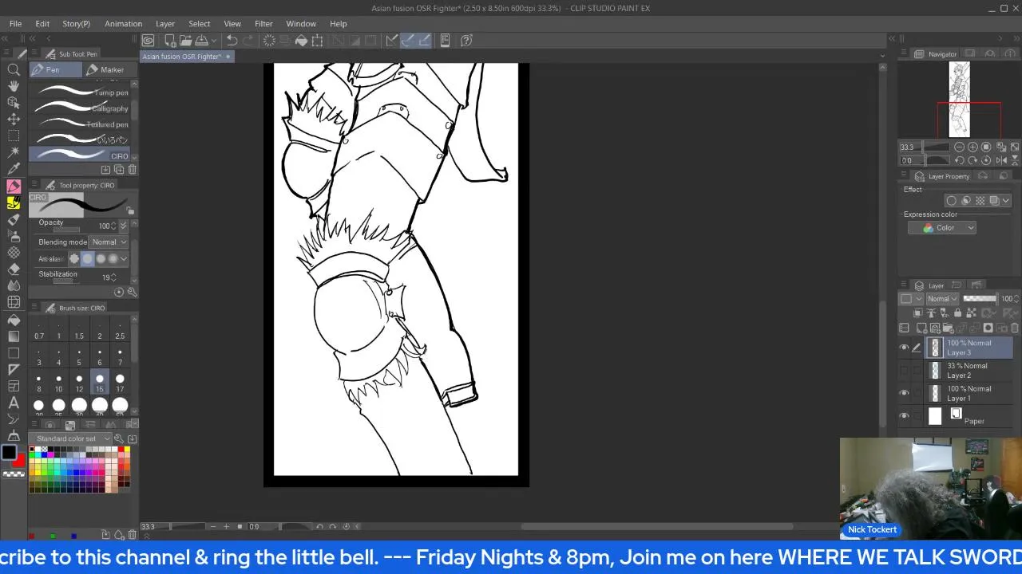Open the File menu

tap(15, 24)
